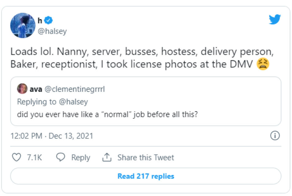
Task: Click ava's name in the quoted tweet
Action: tap(36, 89)
